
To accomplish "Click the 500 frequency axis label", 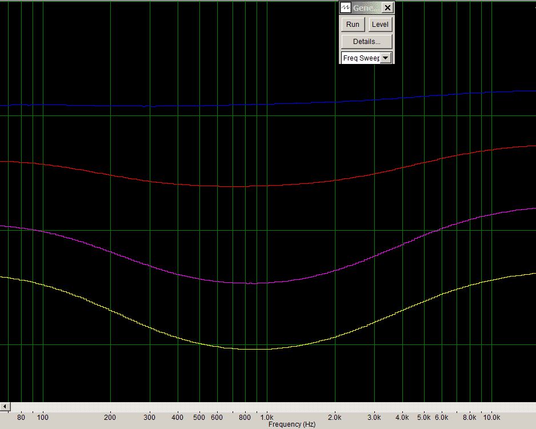I will pos(199,417).
